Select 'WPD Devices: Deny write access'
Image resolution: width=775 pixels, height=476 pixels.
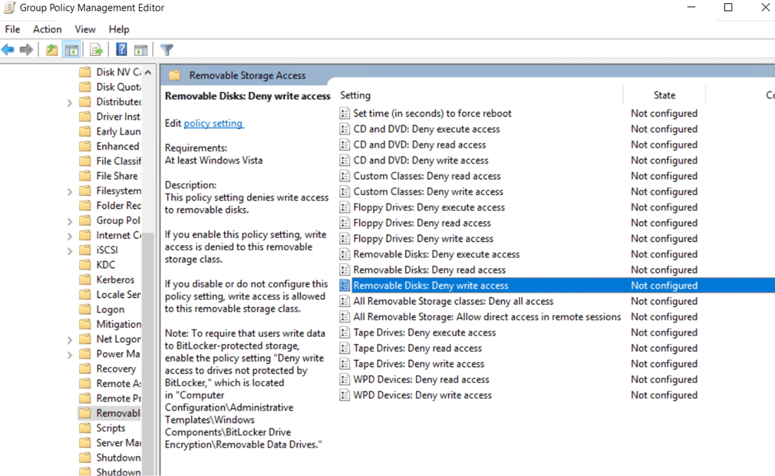click(x=423, y=395)
